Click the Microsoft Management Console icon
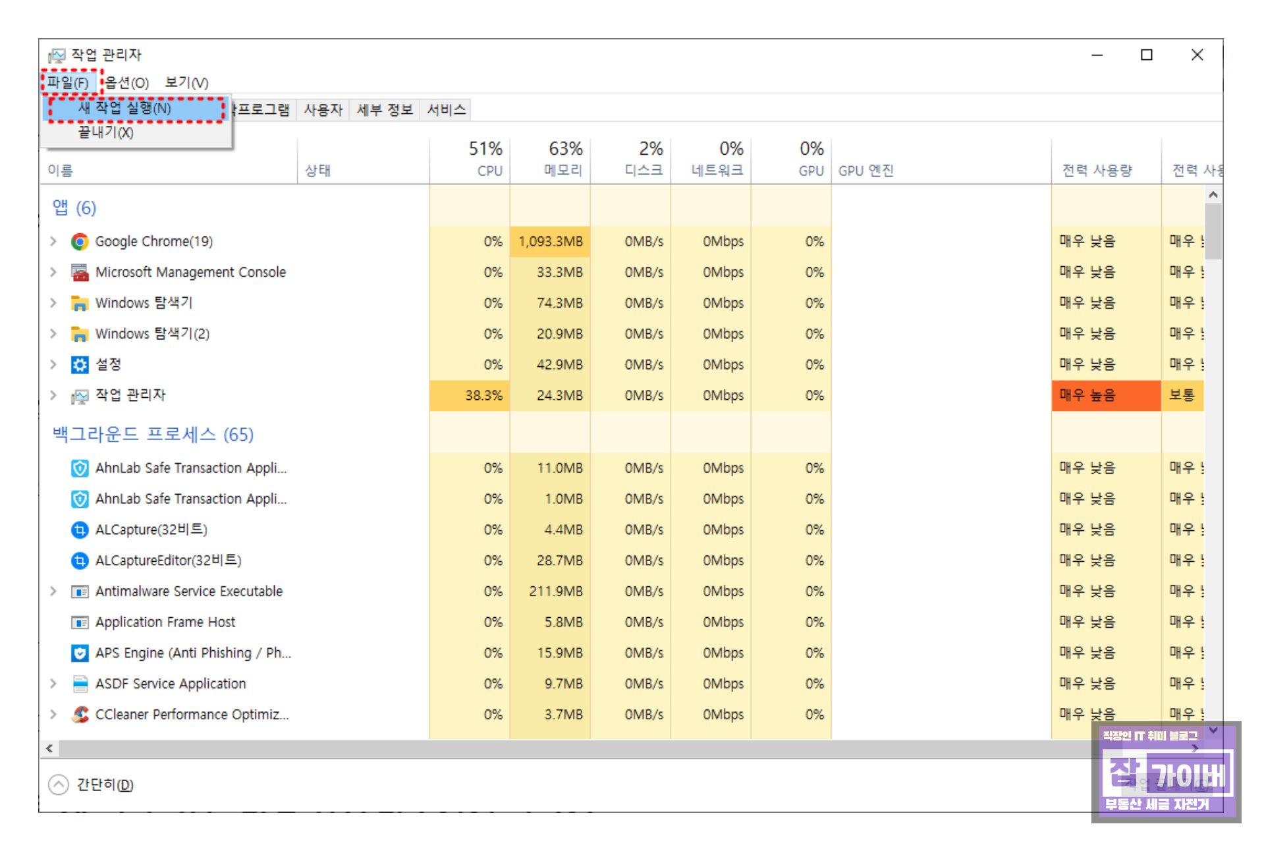The width and height of the screenshot is (1262, 851). [x=80, y=273]
